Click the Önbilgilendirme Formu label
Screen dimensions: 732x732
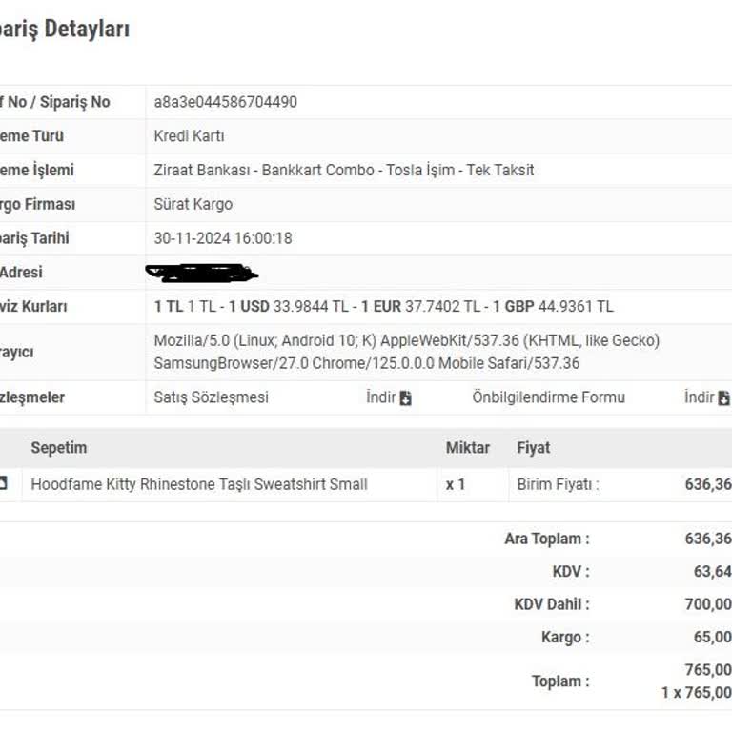(x=549, y=397)
